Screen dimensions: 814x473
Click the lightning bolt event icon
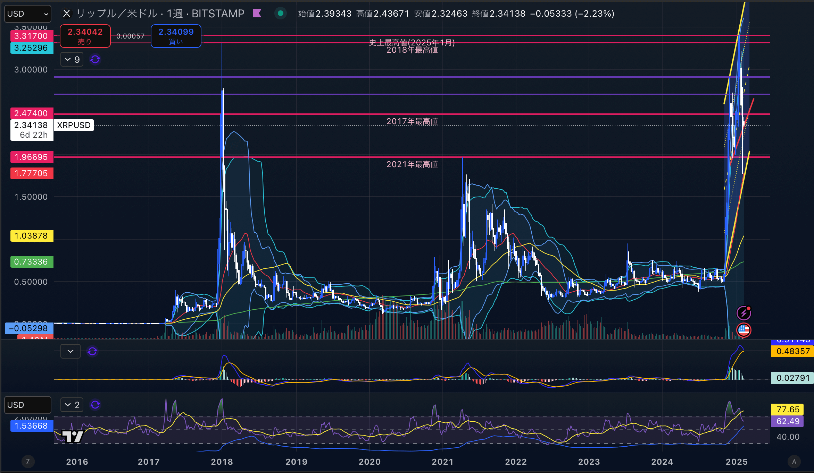click(x=744, y=313)
